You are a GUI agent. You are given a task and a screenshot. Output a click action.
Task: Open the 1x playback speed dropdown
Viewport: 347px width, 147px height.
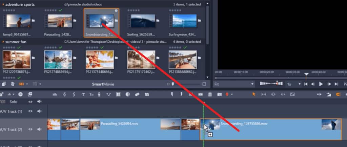[294, 84]
